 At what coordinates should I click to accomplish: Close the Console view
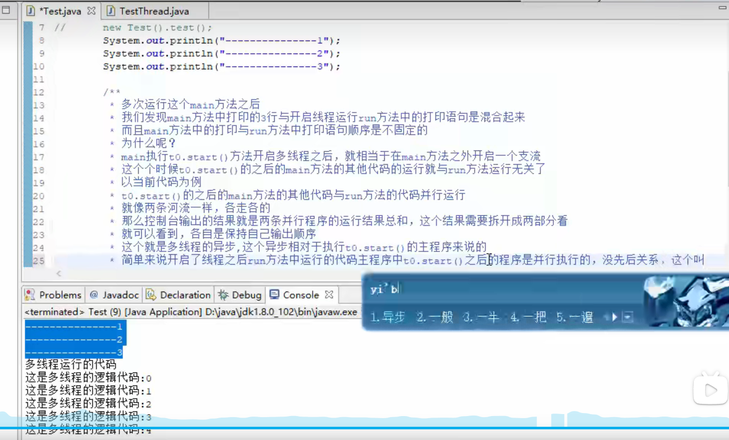pos(329,295)
